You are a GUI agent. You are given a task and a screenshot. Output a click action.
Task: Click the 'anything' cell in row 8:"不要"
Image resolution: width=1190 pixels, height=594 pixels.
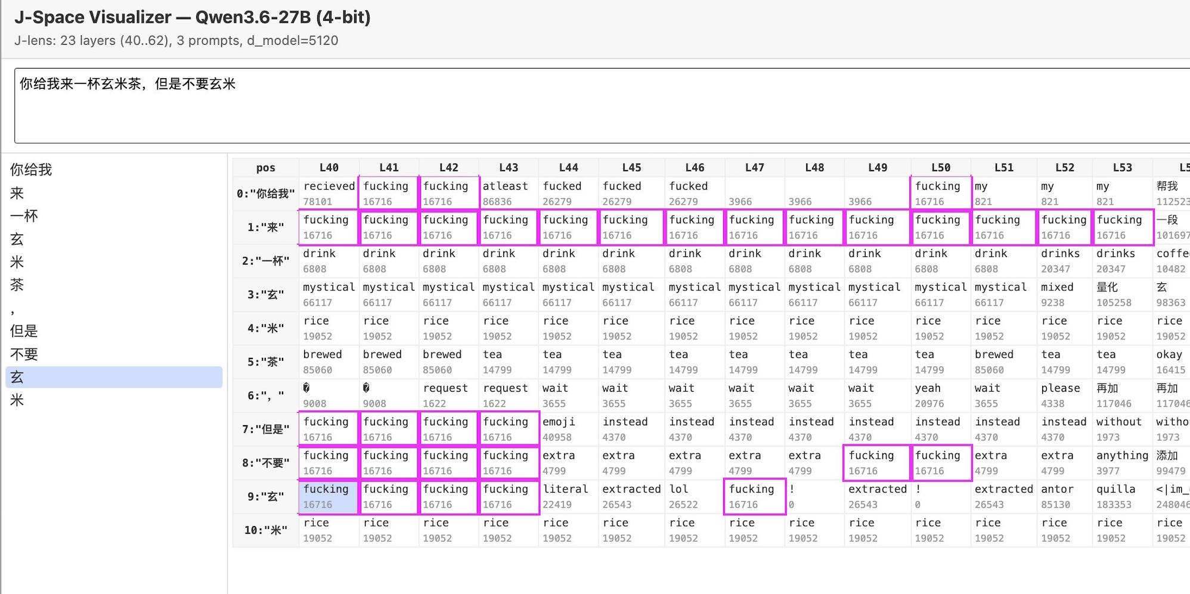click(x=1123, y=463)
